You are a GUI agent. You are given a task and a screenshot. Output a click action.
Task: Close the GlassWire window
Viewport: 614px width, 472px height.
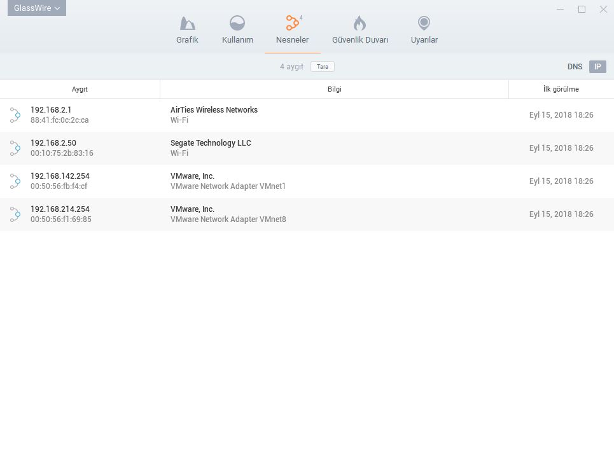[x=603, y=9]
